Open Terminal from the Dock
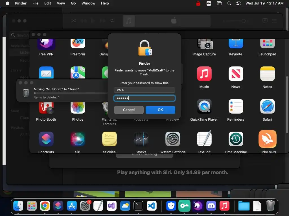Viewport: 289px width, 216px height. [138, 206]
